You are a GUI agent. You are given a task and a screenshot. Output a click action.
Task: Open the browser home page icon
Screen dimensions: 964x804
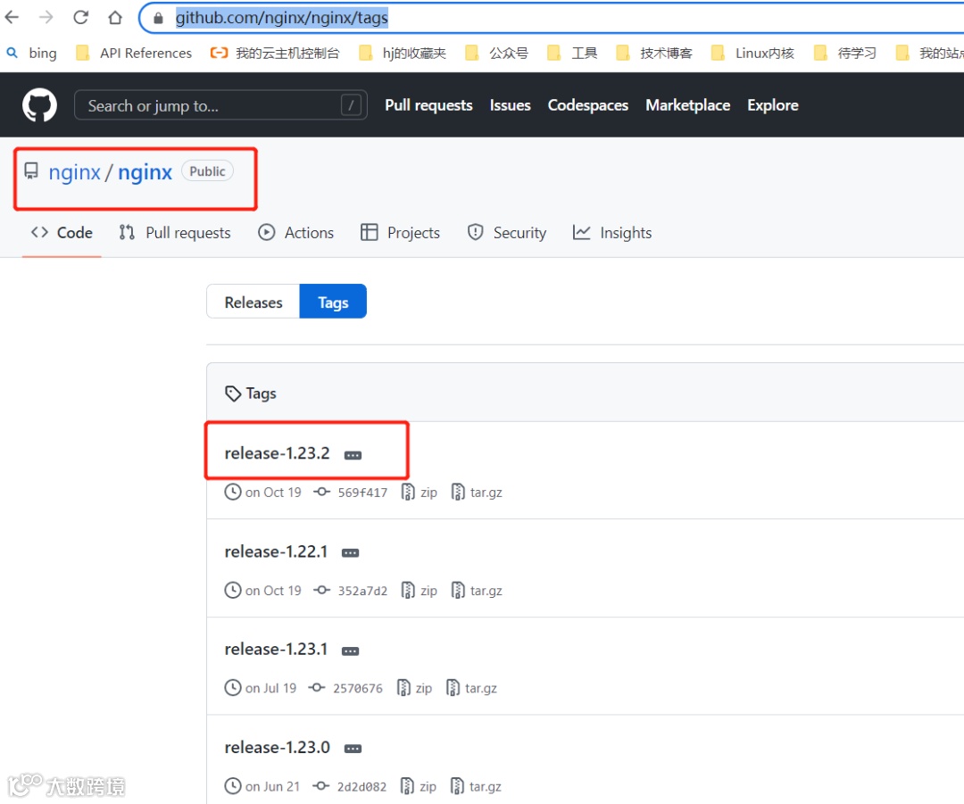point(115,17)
